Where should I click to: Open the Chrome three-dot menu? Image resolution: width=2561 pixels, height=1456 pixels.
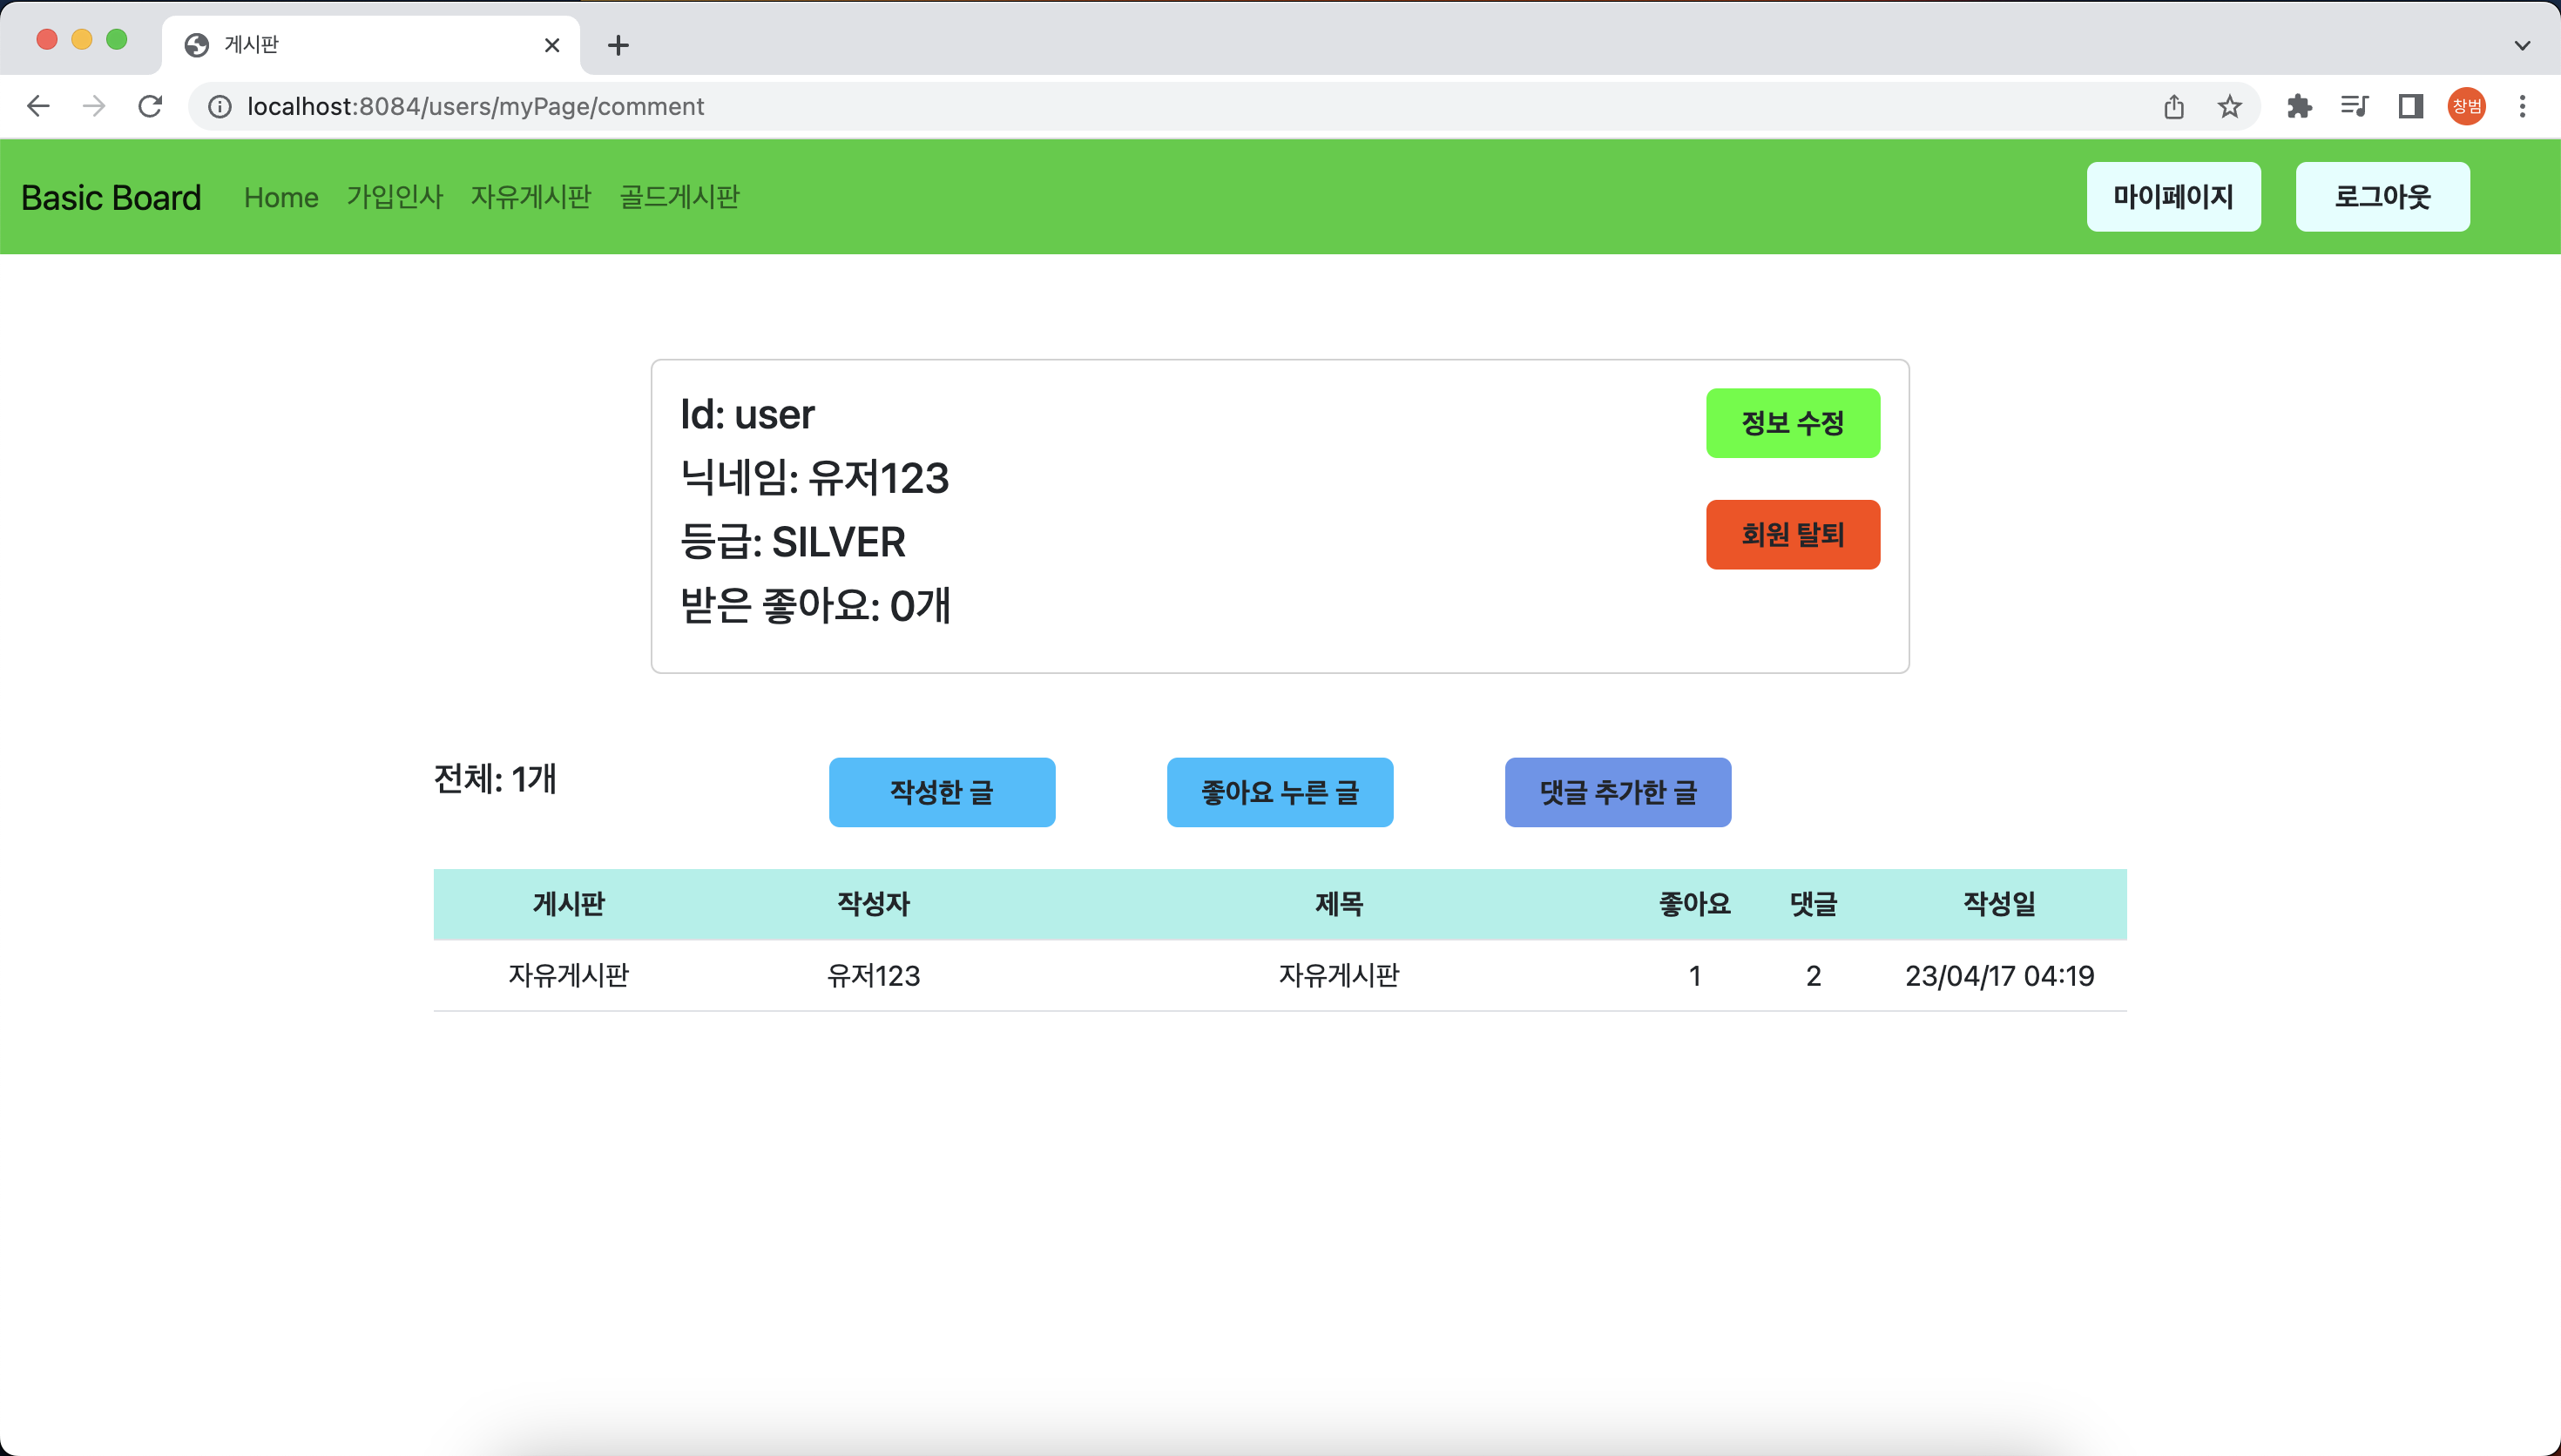[x=2522, y=106]
